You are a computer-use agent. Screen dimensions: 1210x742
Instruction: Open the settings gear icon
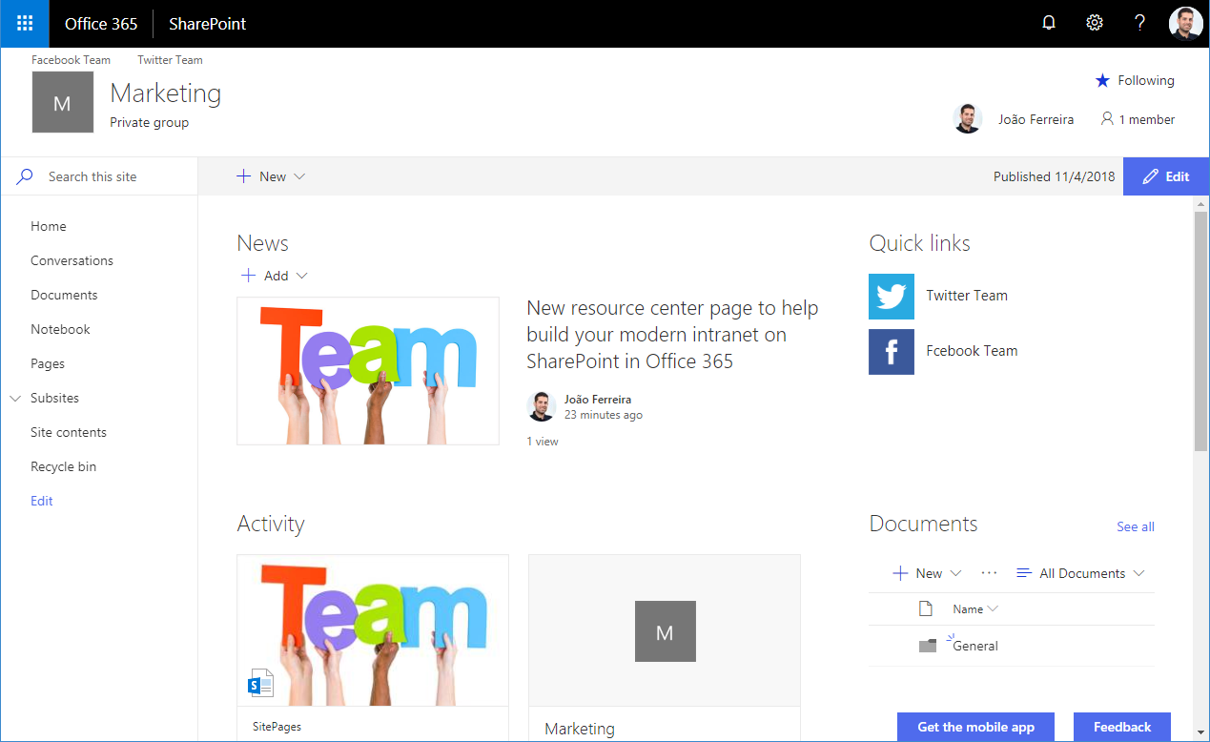pyautogui.click(x=1095, y=24)
